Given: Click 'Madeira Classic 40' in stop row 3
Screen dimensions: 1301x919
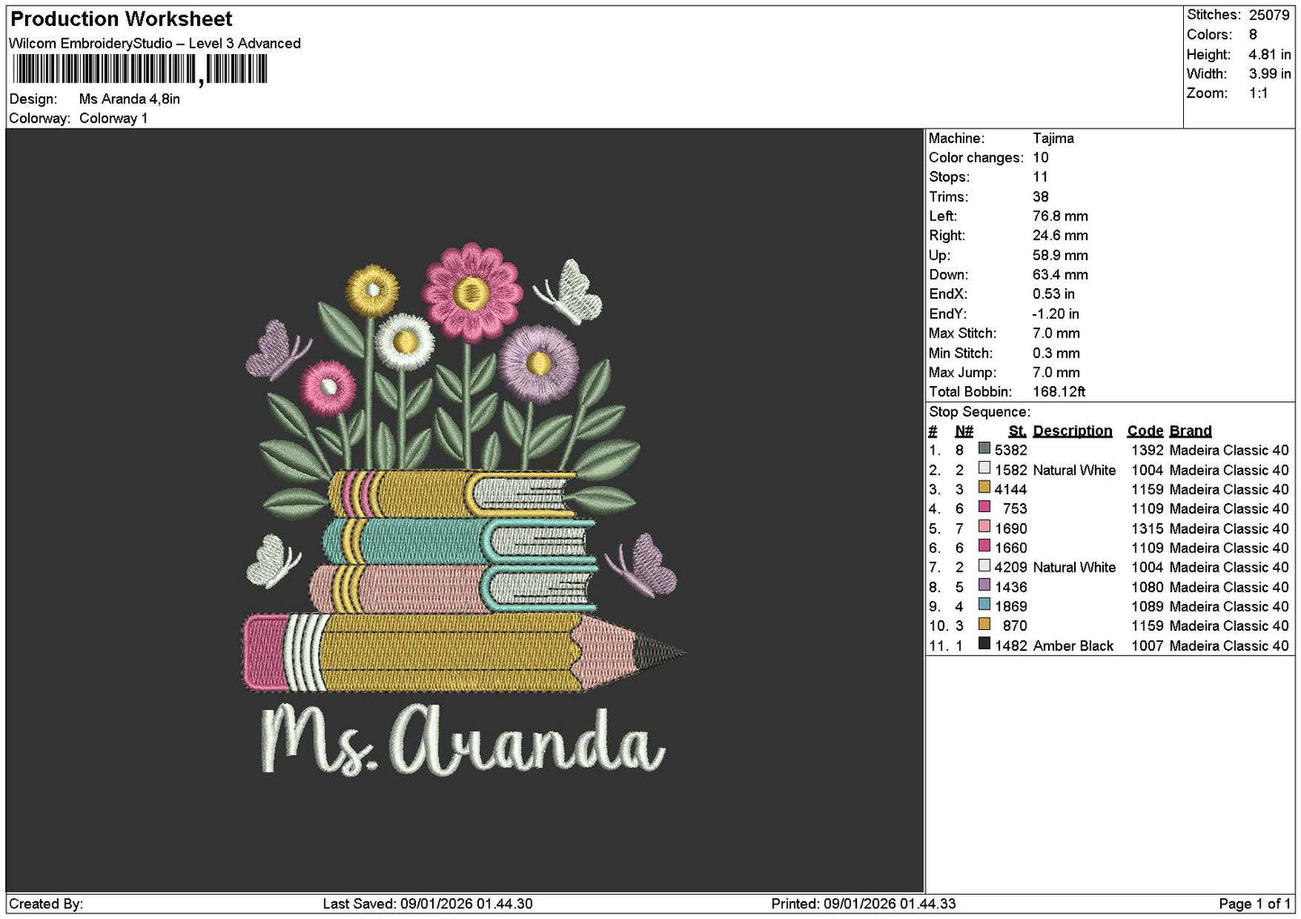Looking at the screenshot, I should pos(1229,490).
